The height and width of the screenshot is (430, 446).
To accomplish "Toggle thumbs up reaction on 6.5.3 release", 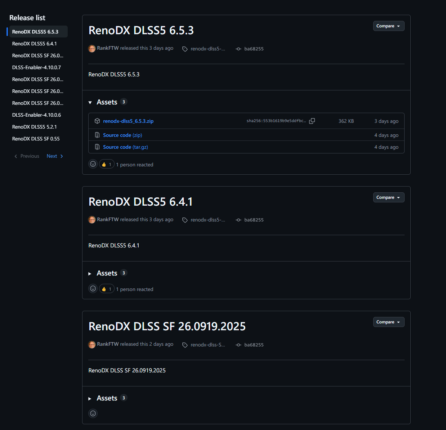I will point(107,164).
